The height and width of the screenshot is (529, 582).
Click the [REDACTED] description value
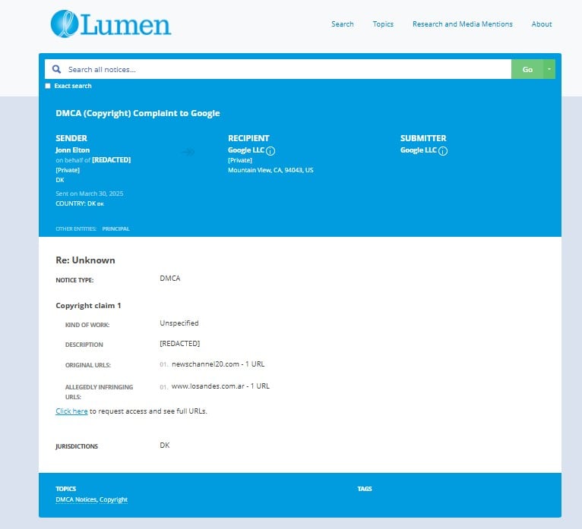pos(179,344)
